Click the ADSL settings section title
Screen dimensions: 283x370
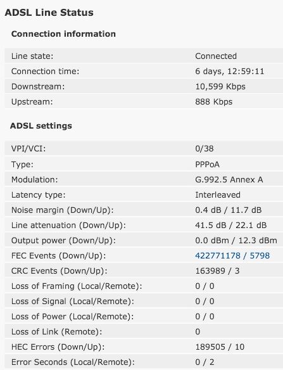tap(41, 126)
